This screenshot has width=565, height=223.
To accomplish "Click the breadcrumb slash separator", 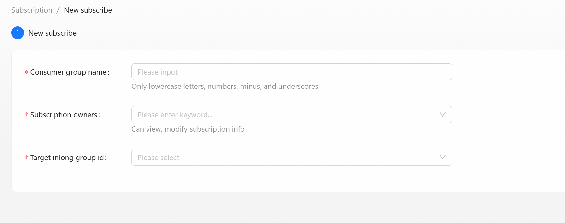I will tap(58, 10).
